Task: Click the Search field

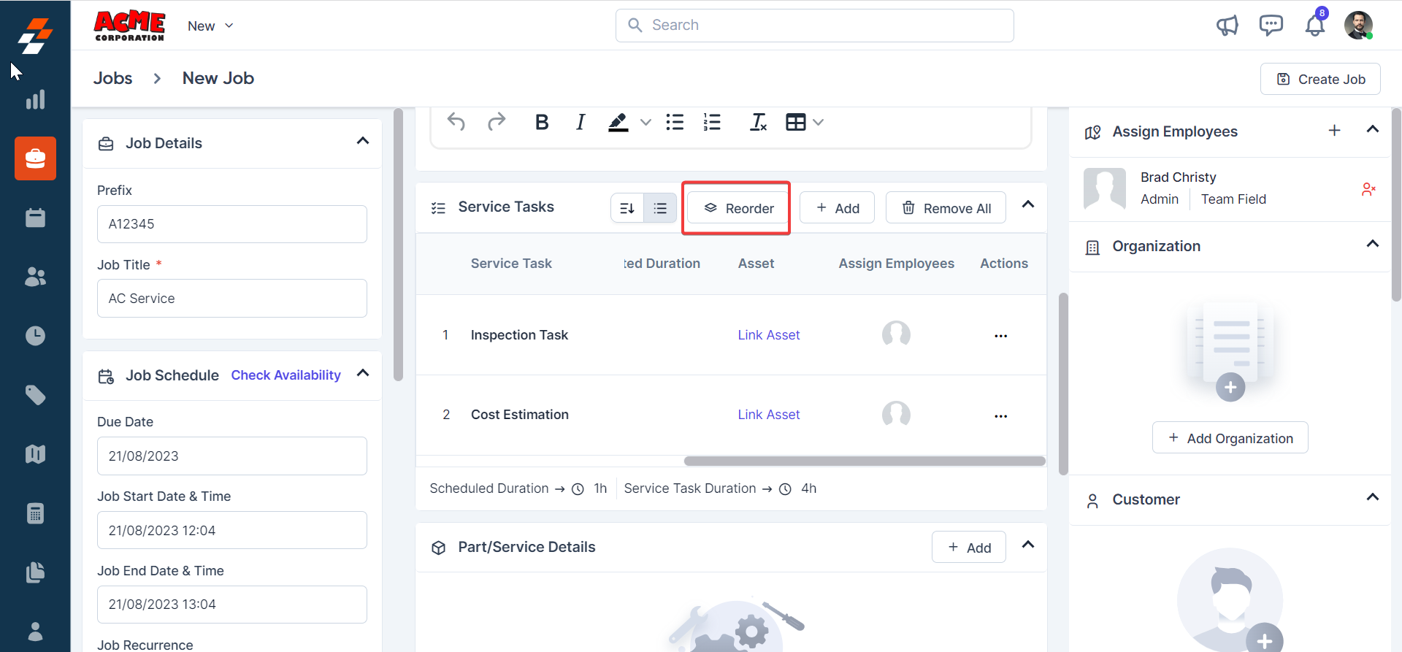Action: [x=815, y=26]
